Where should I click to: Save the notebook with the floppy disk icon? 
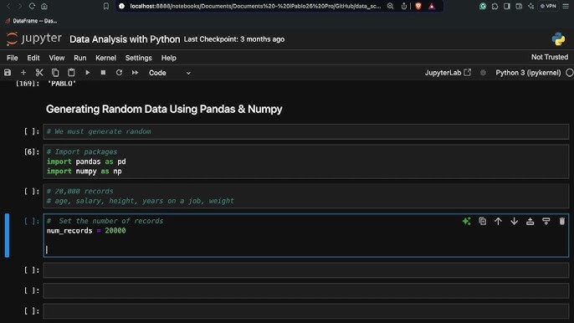[x=8, y=73]
